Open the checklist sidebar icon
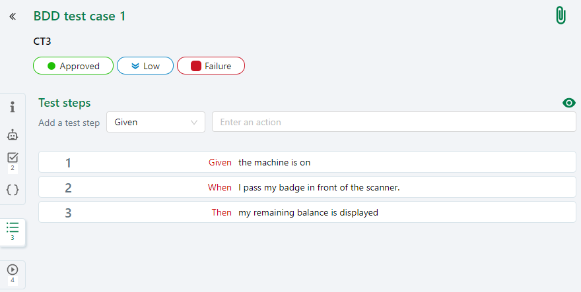581x292 pixels. click(13, 158)
